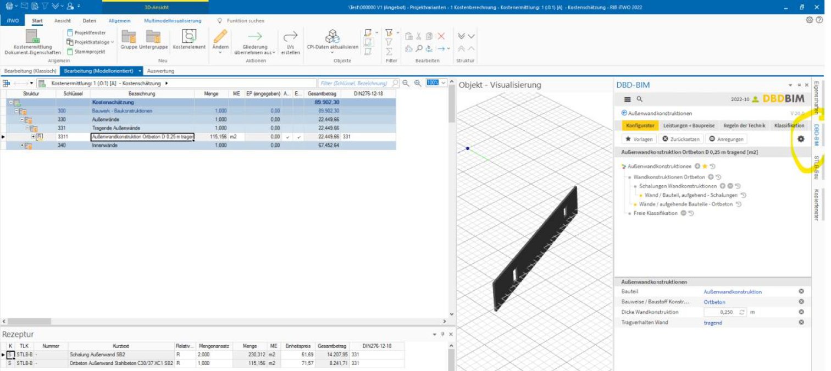Collapse the 331 Tragende Außenwände node
Screen dimensions: 831x371
click(x=27, y=128)
